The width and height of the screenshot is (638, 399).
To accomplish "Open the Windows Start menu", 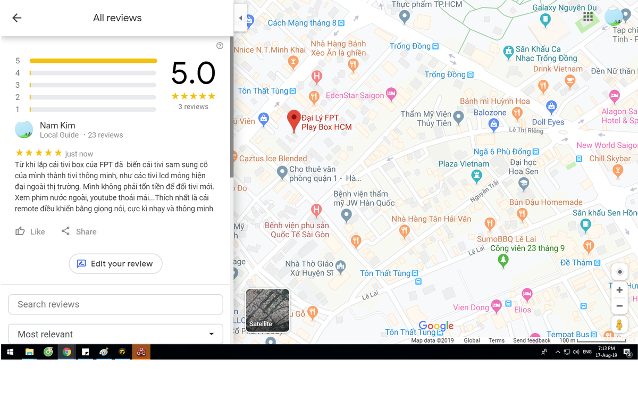I will tap(10, 352).
